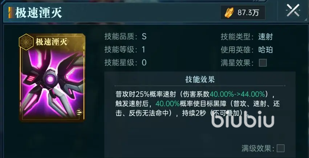The width and height of the screenshot is (309, 158).
Task: Click the hero name 哈珀
Action: pyautogui.click(x=265, y=50)
